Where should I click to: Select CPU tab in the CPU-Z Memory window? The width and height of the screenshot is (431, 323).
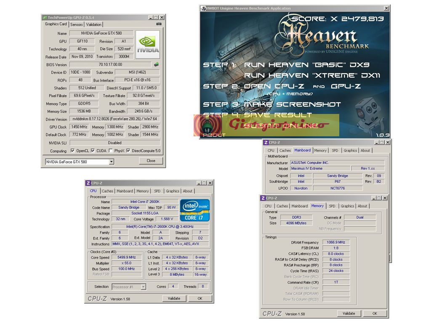click(x=268, y=206)
